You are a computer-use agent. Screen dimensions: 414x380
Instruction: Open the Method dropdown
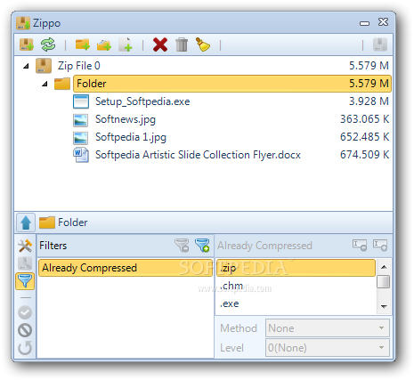pyautogui.click(x=328, y=328)
